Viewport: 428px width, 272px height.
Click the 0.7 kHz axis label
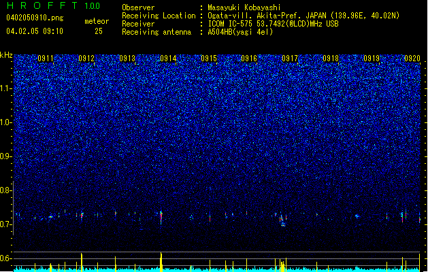6,224
